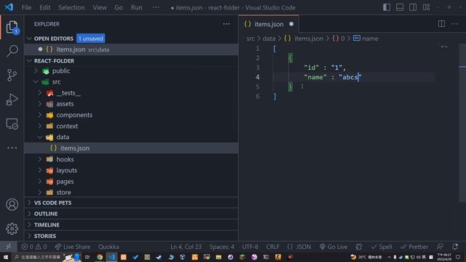Click the errors and warnings count in status bar
The width and height of the screenshot is (466, 262).
pos(34,247)
